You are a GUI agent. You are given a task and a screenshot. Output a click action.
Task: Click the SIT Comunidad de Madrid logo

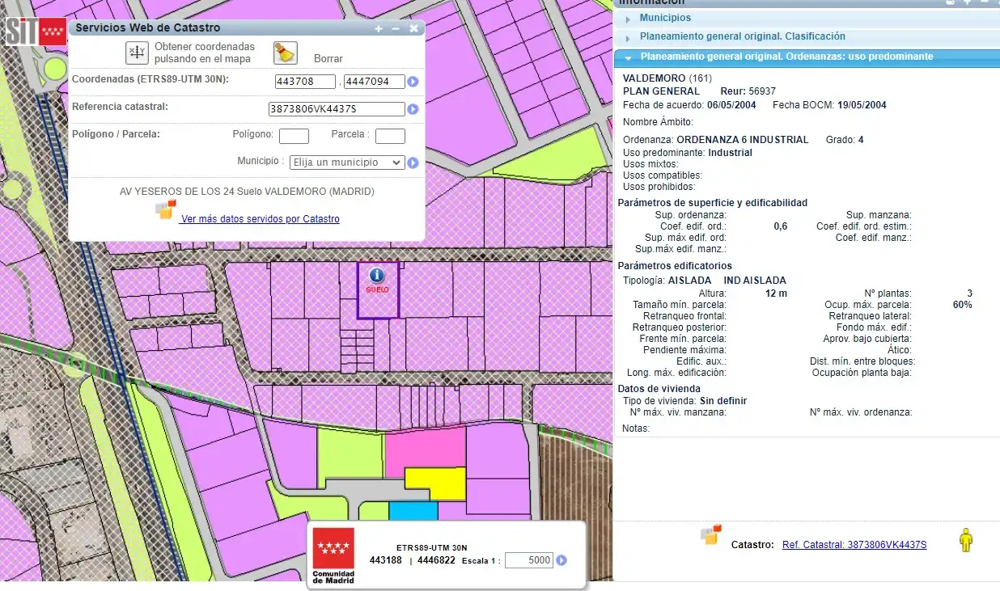click(x=36, y=32)
